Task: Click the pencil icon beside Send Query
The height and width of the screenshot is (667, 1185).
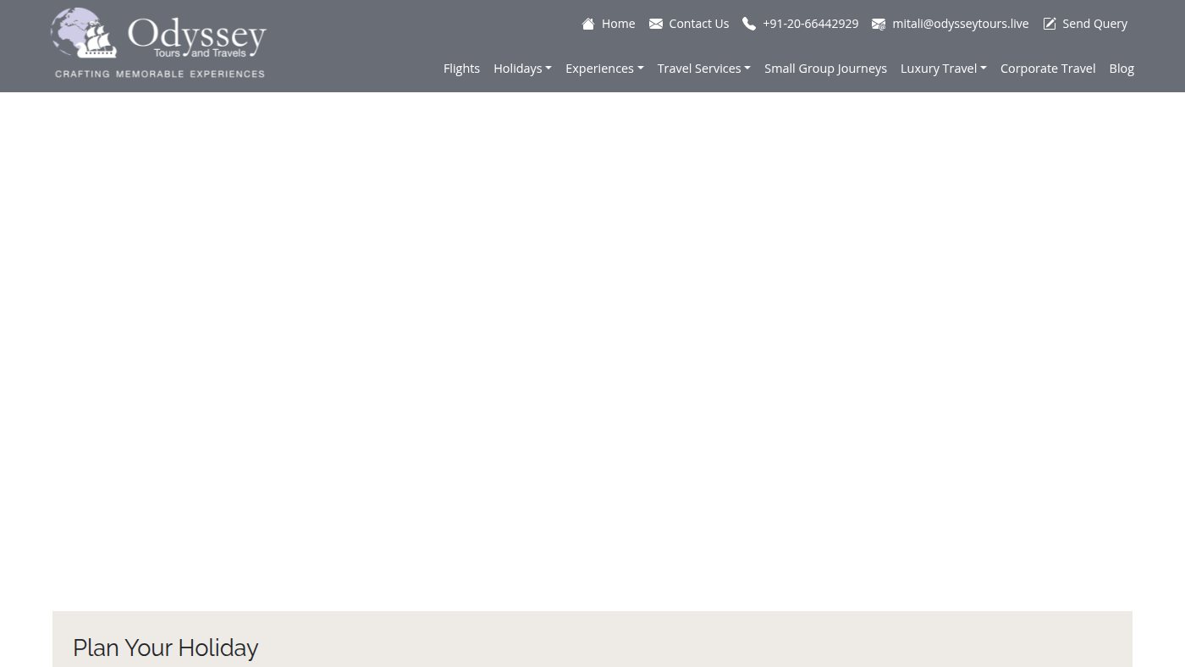Action: (1050, 24)
